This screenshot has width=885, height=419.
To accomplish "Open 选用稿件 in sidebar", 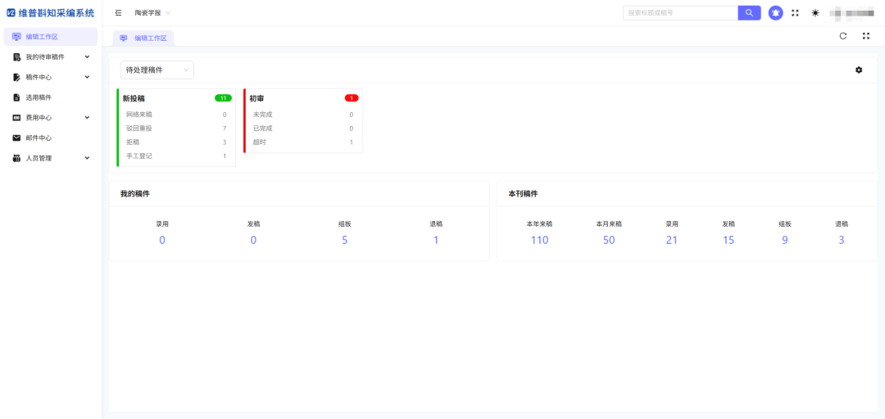I will tap(51, 97).
